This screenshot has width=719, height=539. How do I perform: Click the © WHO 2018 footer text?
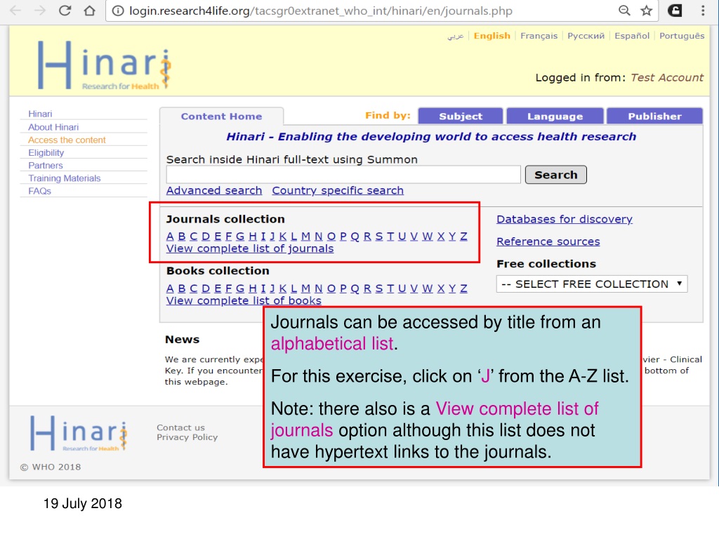[51, 467]
